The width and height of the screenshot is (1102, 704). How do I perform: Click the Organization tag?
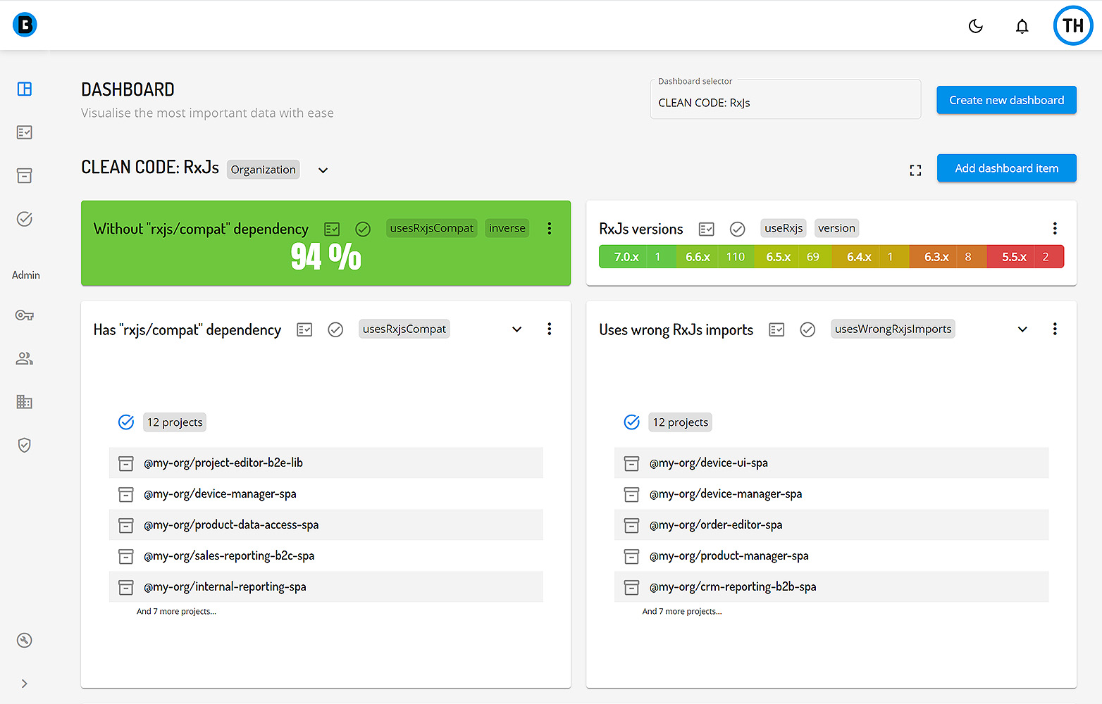click(263, 170)
